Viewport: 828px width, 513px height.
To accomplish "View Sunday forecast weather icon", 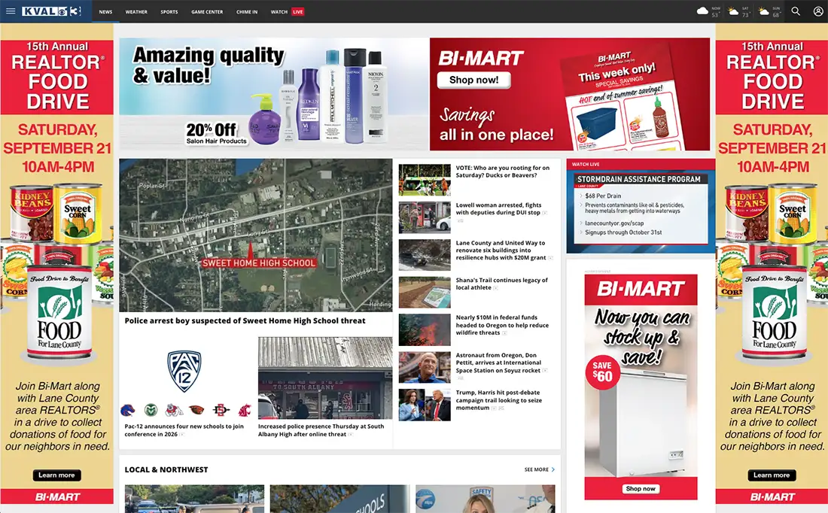I will click(763, 11).
